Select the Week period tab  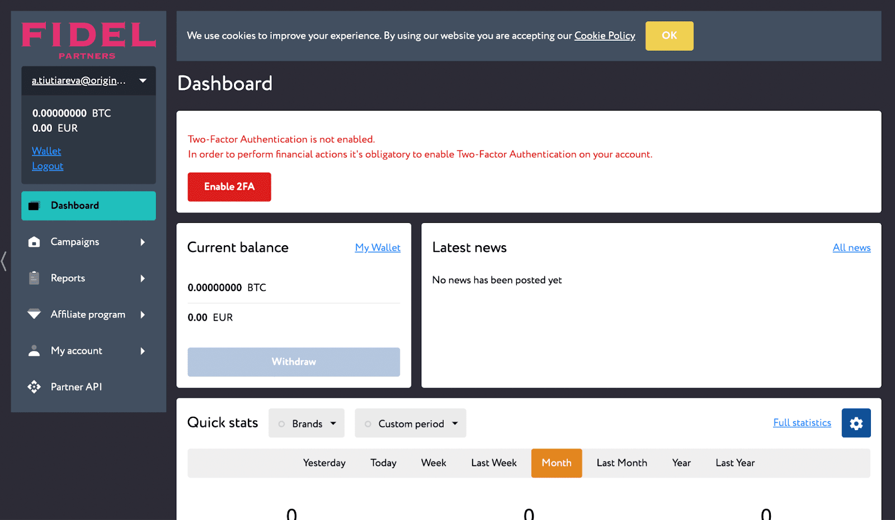click(434, 463)
